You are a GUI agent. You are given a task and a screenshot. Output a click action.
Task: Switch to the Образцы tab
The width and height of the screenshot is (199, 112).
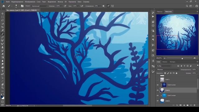click(160, 12)
